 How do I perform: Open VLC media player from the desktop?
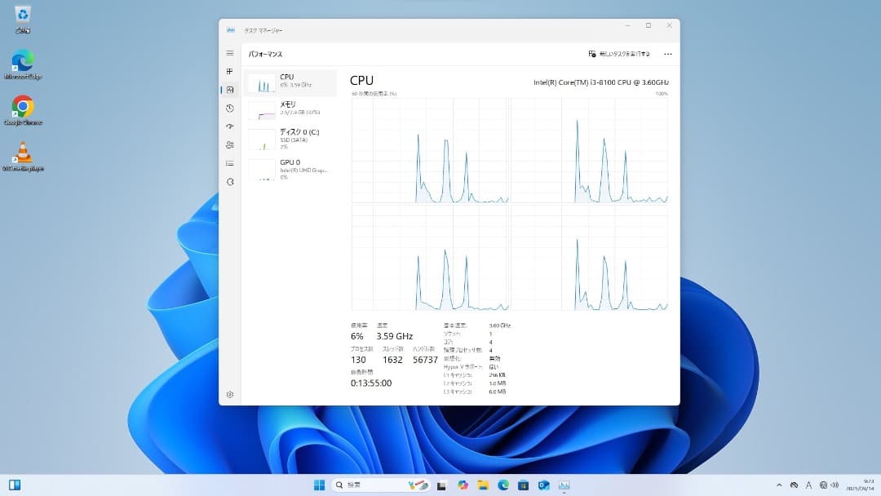(x=22, y=151)
